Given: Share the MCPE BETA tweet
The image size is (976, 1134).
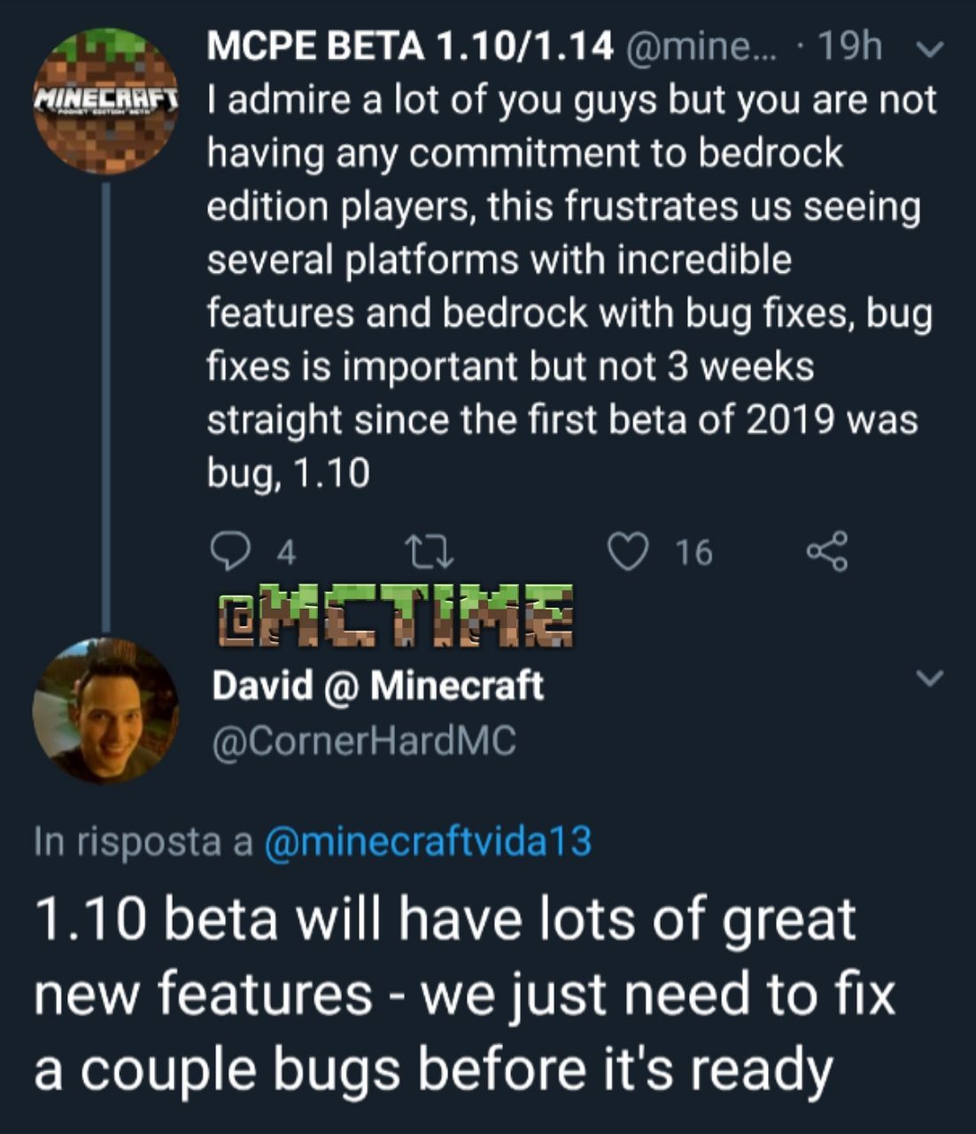Looking at the screenshot, I should [827, 551].
